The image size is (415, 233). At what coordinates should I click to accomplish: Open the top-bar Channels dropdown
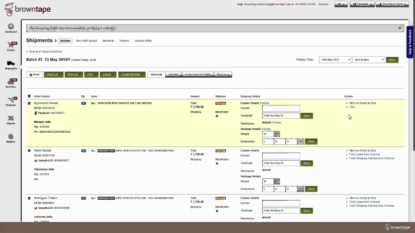pos(362,4)
